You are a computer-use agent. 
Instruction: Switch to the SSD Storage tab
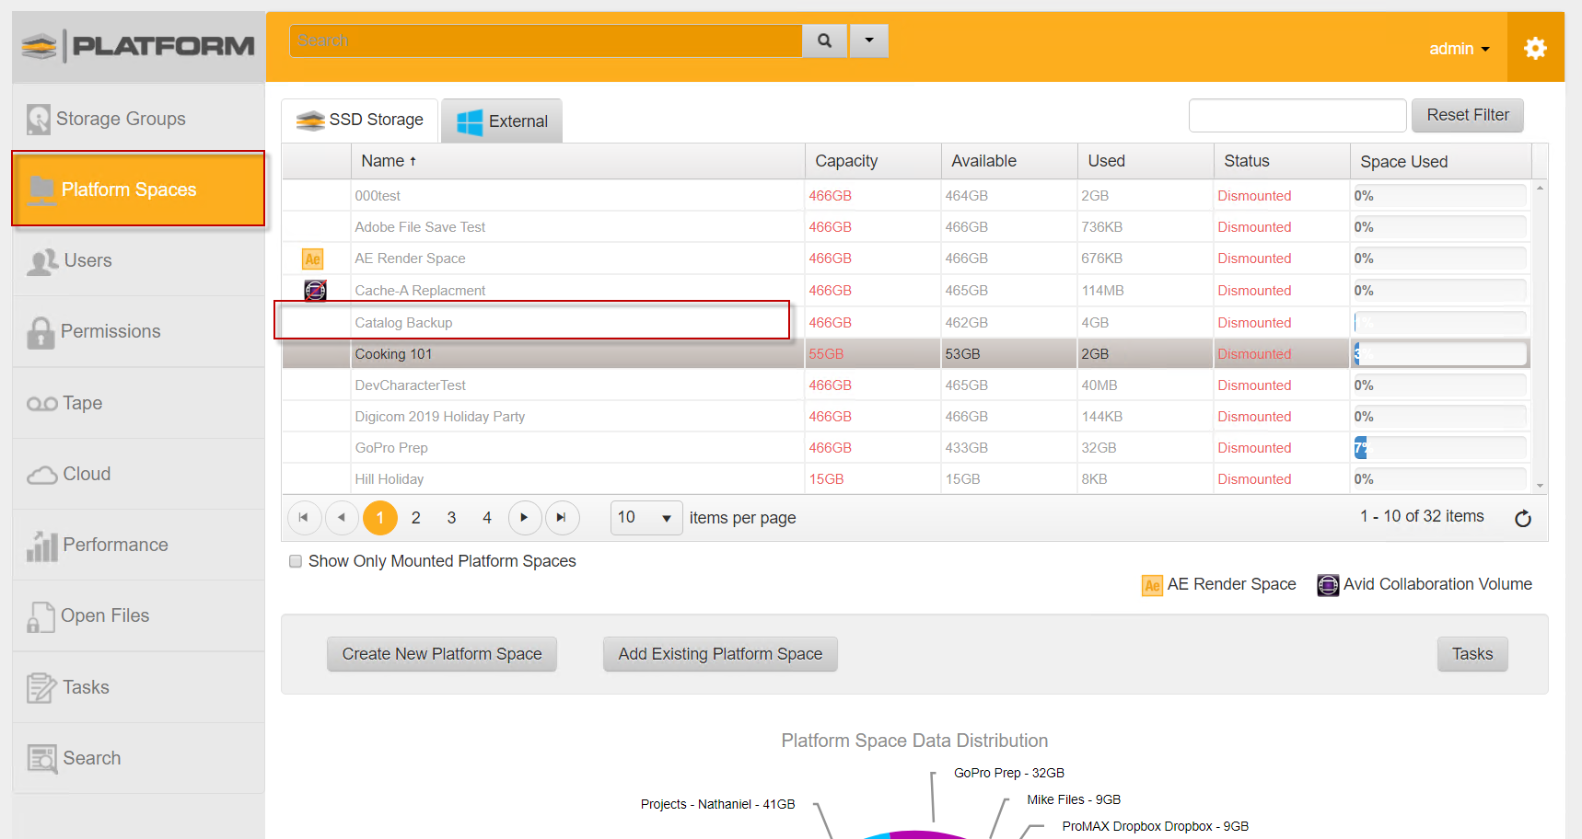[x=359, y=121]
